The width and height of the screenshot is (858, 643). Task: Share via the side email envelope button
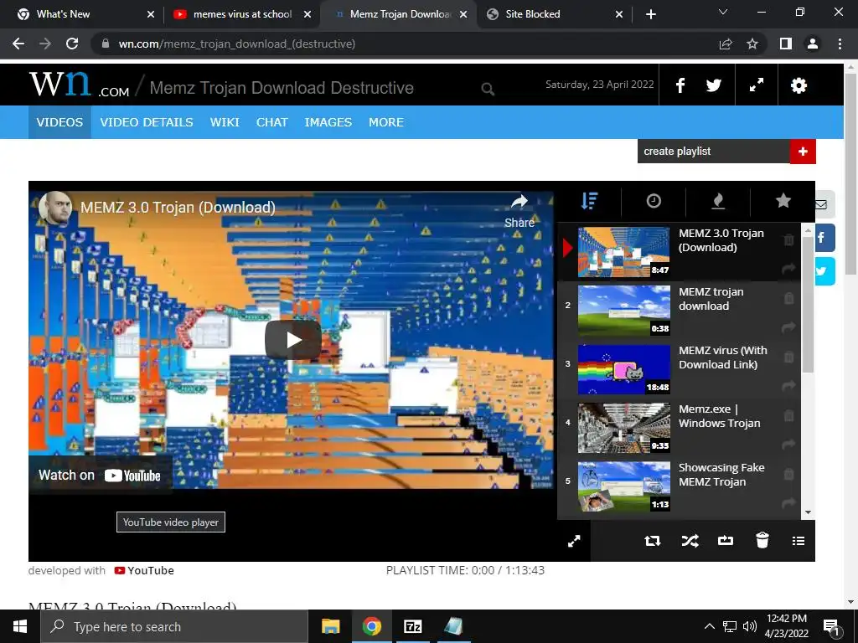pyautogui.click(x=824, y=204)
